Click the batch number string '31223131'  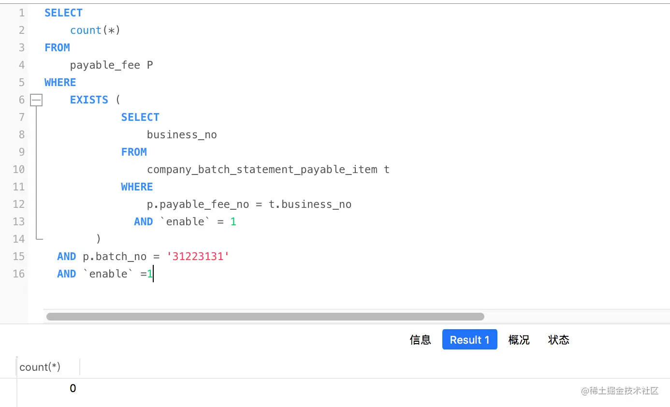point(198,256)
